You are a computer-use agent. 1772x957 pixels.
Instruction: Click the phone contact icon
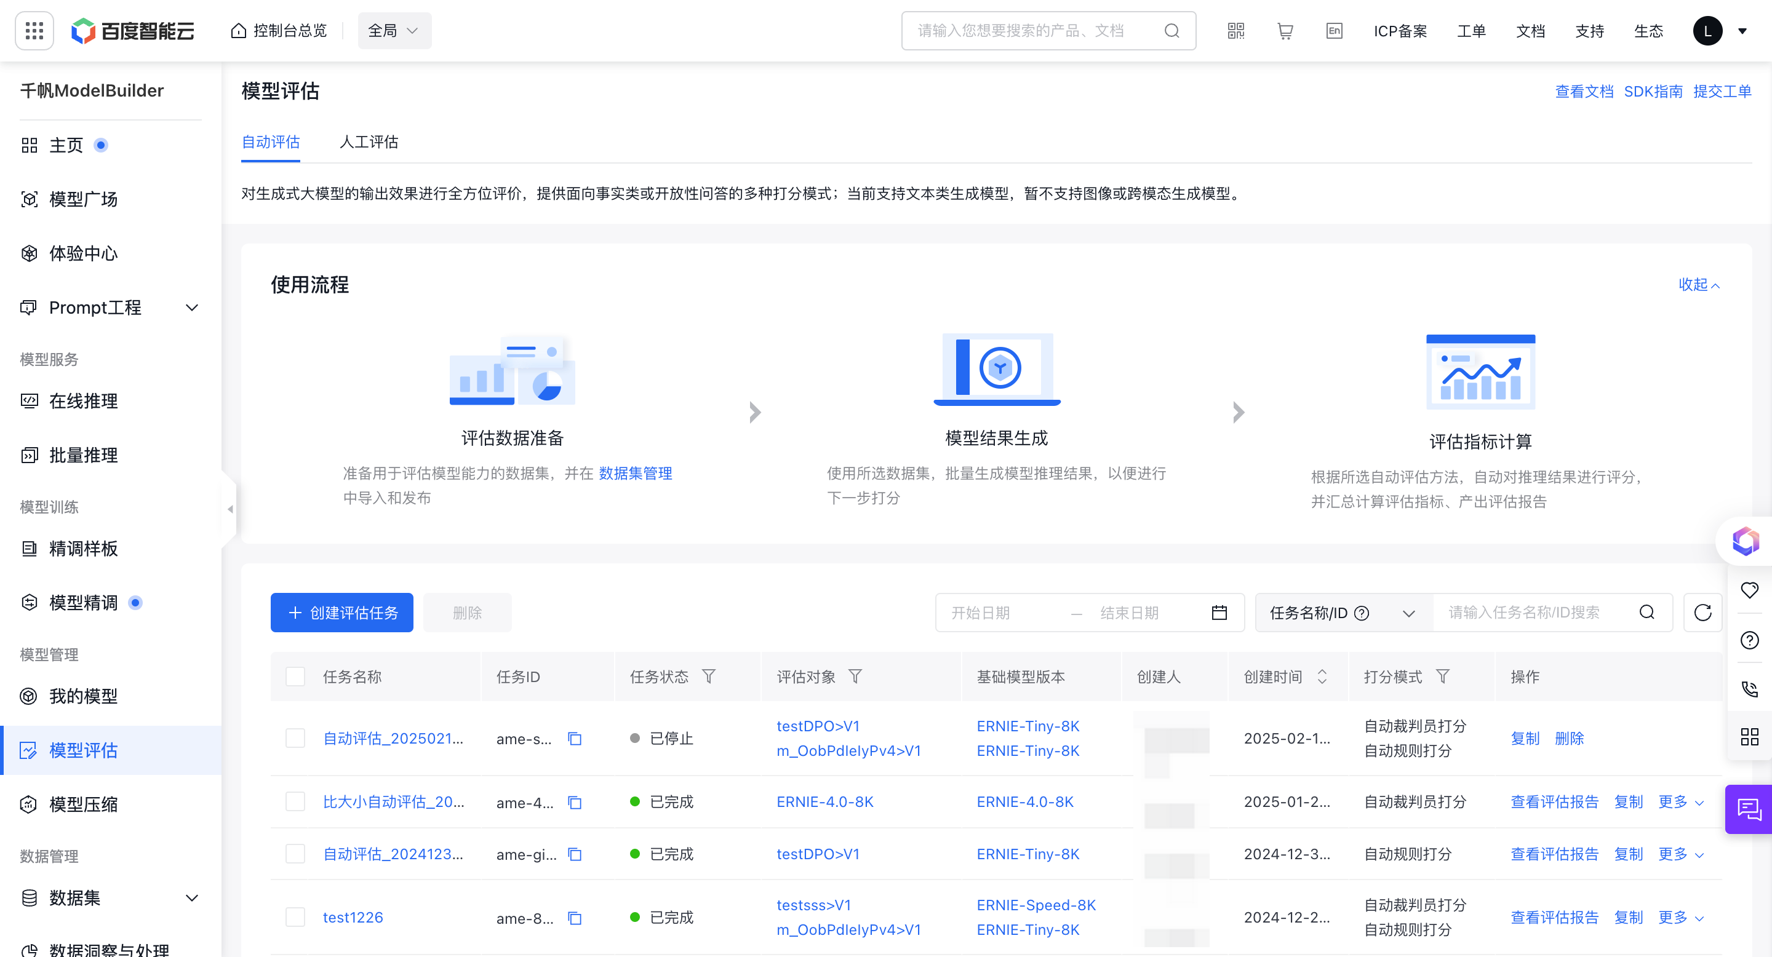click(1749, 689)
